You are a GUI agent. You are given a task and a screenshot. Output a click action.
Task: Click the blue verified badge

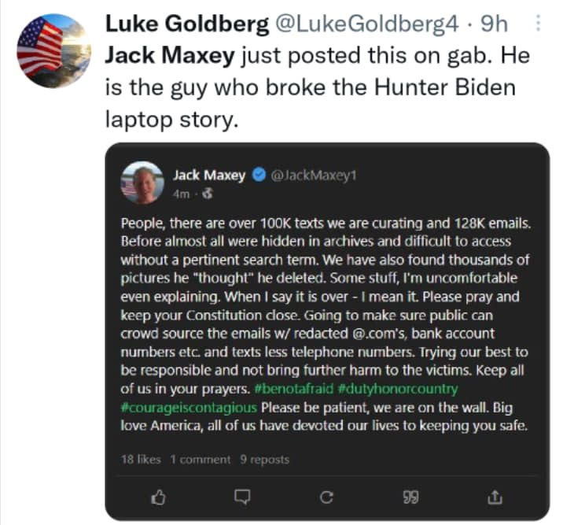(259, 175)
